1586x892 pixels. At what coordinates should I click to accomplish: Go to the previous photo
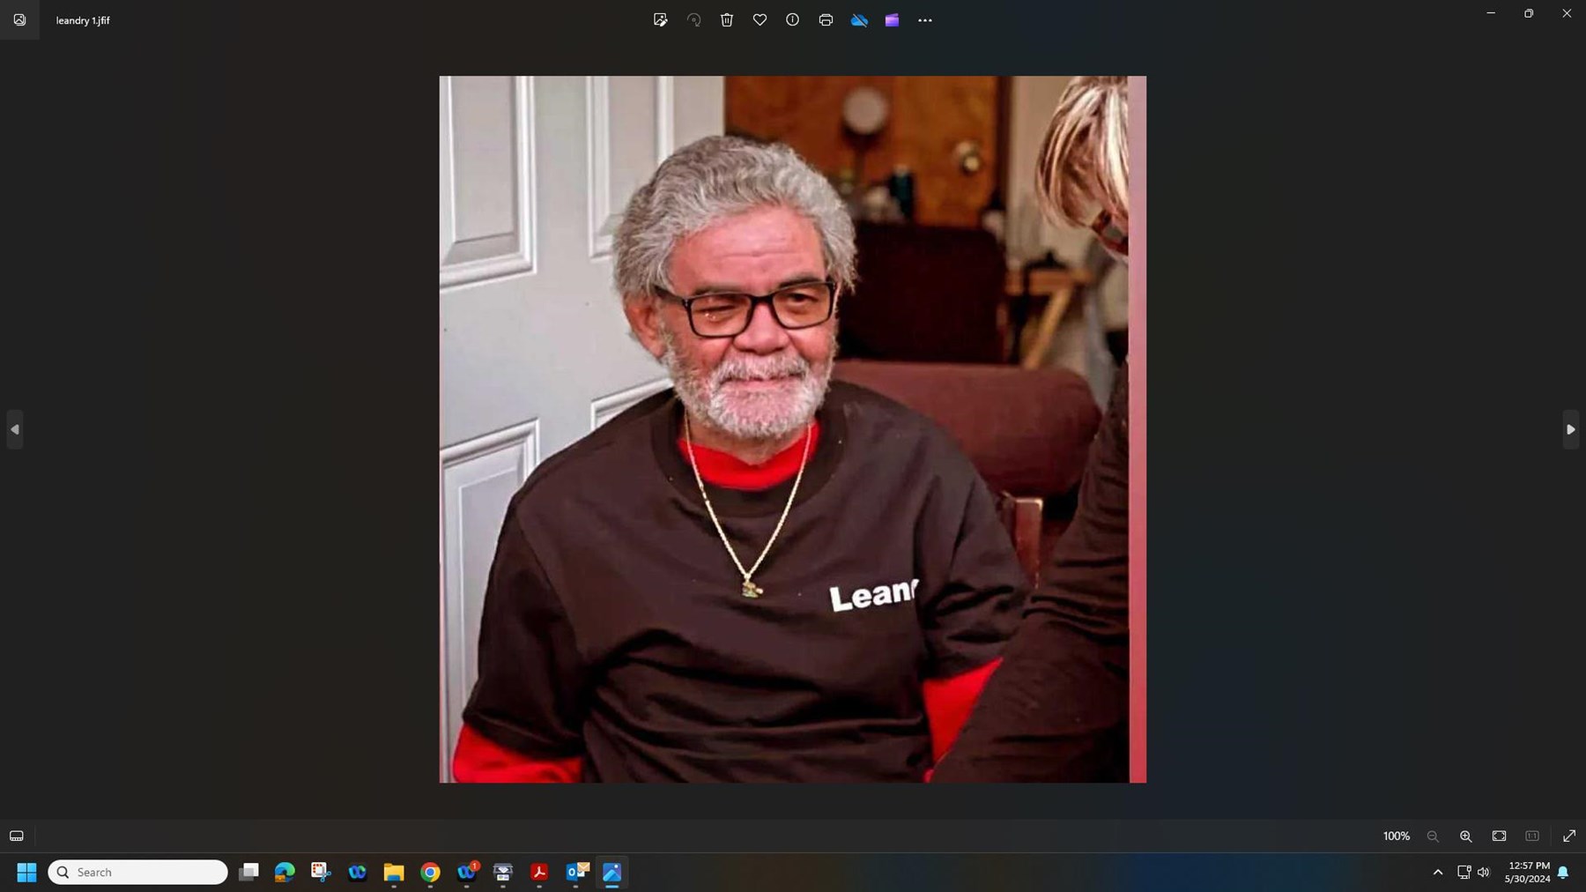15,429
